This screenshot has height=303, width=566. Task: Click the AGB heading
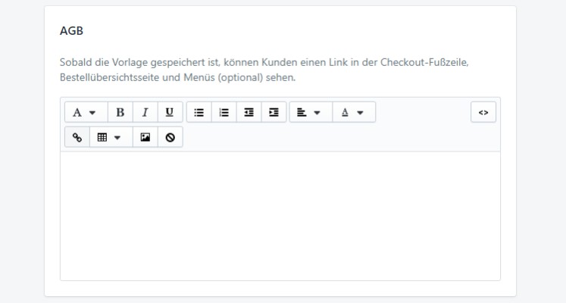tap(71, 31)
